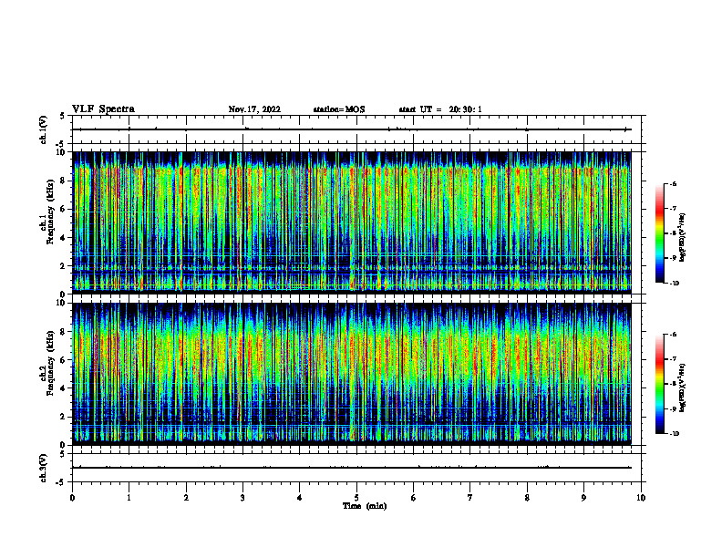Click the 'VLF Spectra' plot title

click(103, 109)
